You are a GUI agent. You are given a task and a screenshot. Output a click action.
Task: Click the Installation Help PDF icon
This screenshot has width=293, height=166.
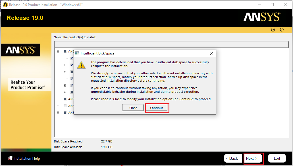[10, 158]
